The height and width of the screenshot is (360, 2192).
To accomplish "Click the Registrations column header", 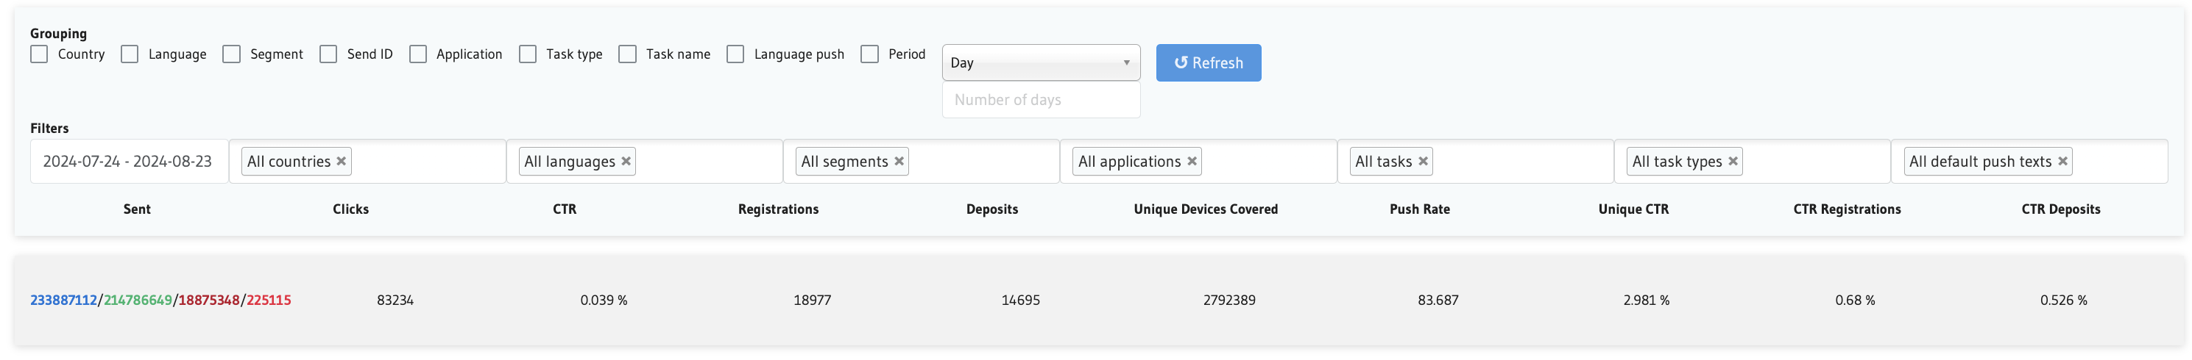I will click(x=778, y=209).
